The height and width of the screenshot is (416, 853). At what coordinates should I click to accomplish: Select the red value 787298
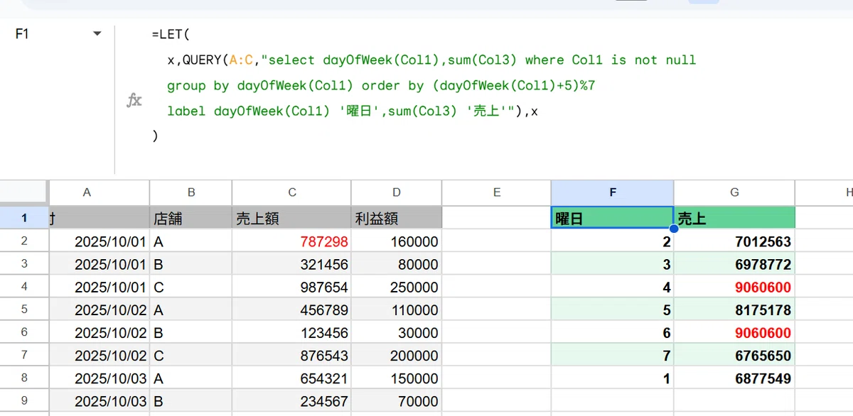(x=291, y=241)
